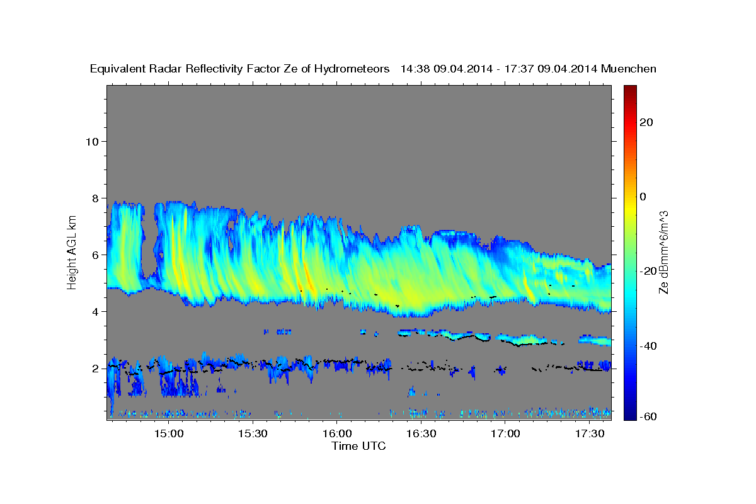This screenshot has height=504, width=756.
Task: Click the y-axis tick label '4'
Action: (x=94, y=312)
